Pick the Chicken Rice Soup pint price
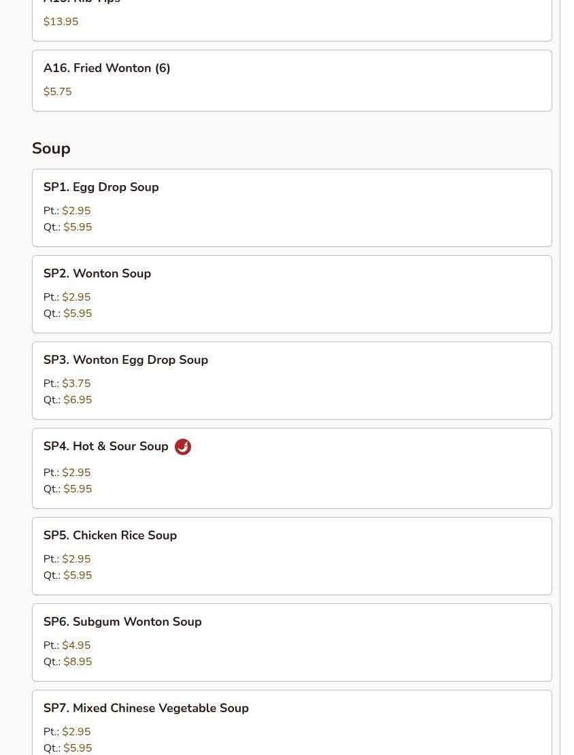This screenshot has height=755, width=574. coord(76,559)
